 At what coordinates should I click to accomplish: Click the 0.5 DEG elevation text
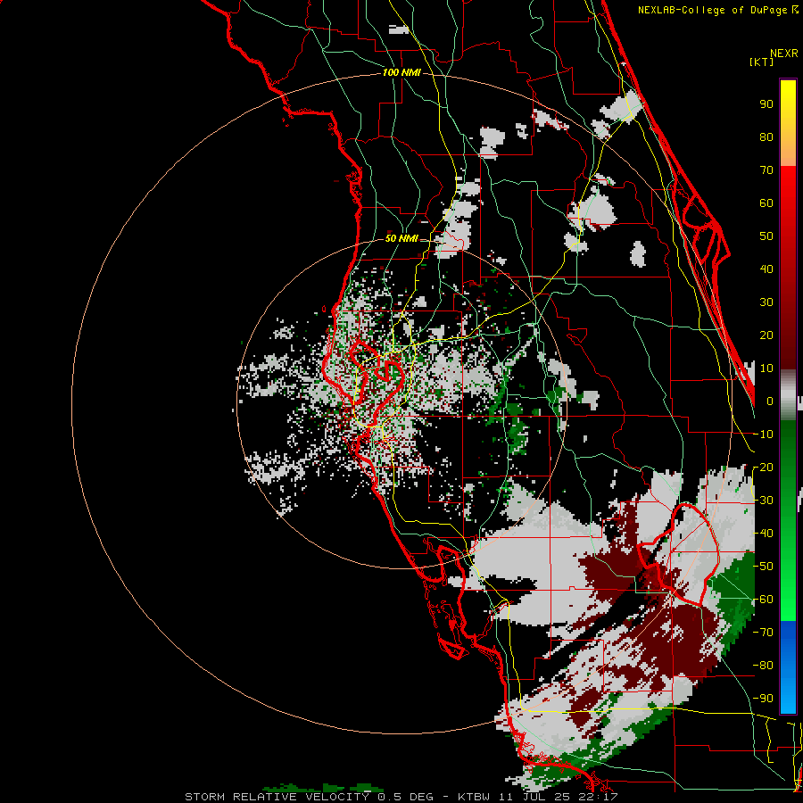click(405, 797)
